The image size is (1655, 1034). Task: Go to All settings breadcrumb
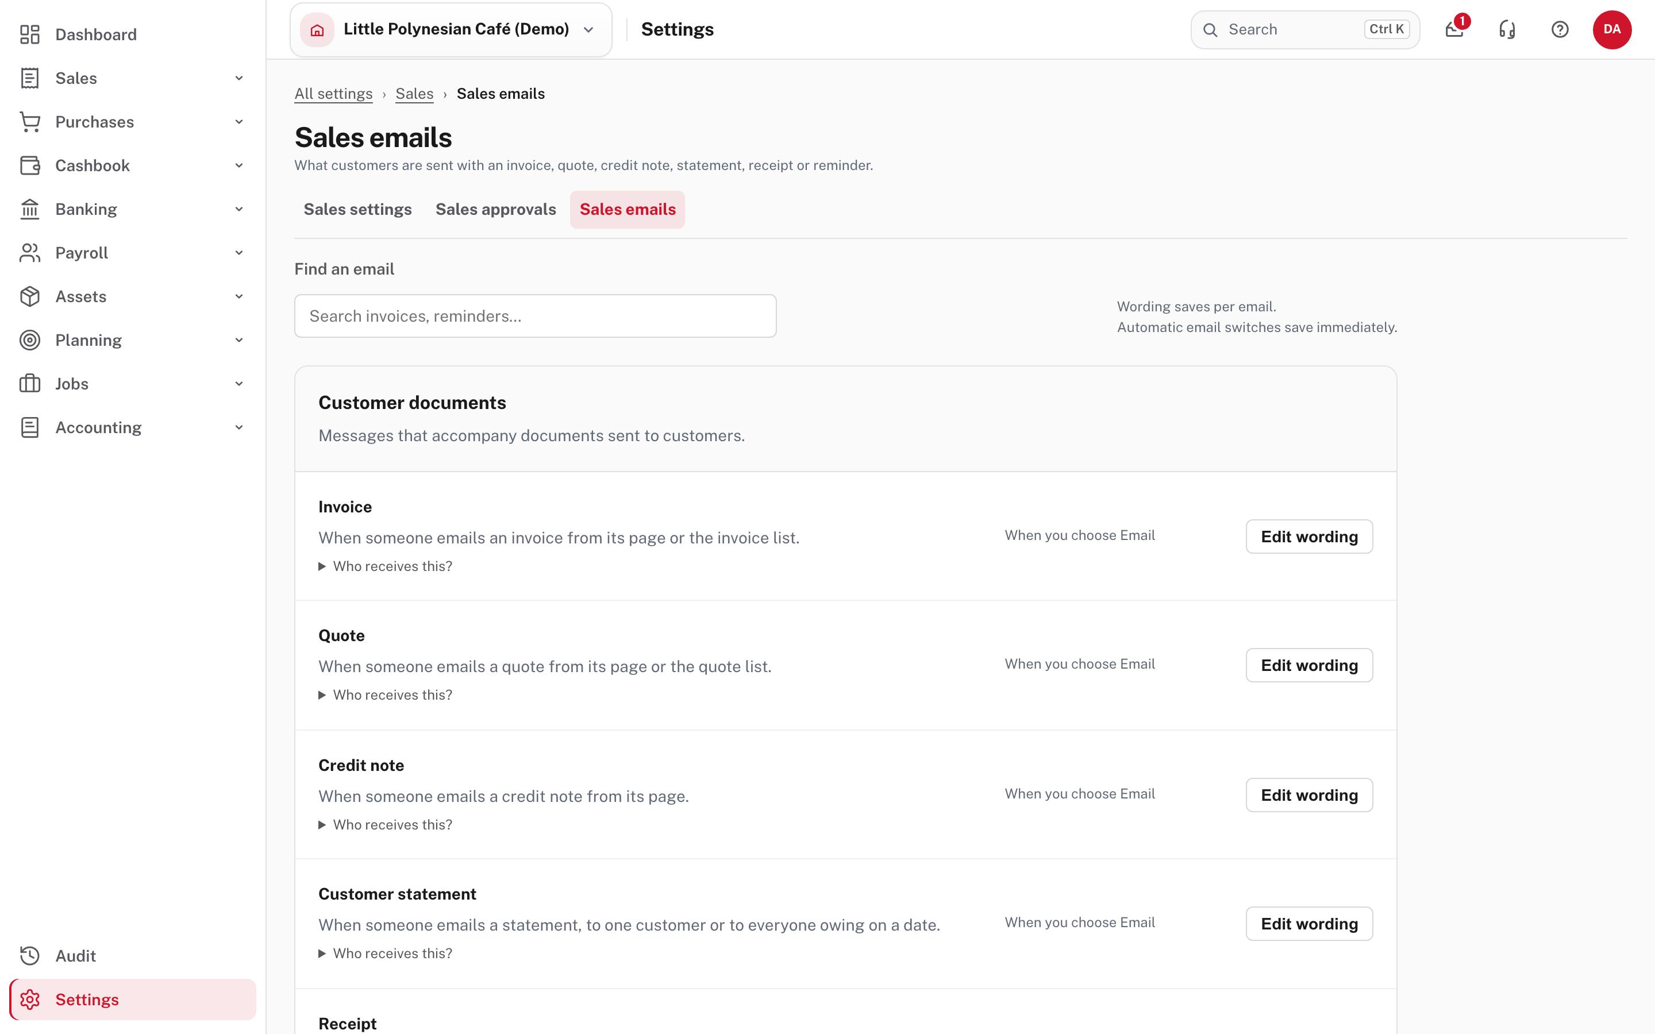click(x=334, y=94)
